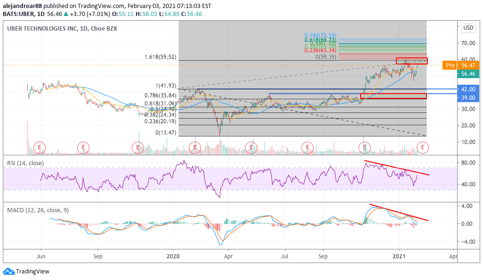Click the author name alejandroar88
This screenshot has width=483, height=280.
[x=22, y=6]
